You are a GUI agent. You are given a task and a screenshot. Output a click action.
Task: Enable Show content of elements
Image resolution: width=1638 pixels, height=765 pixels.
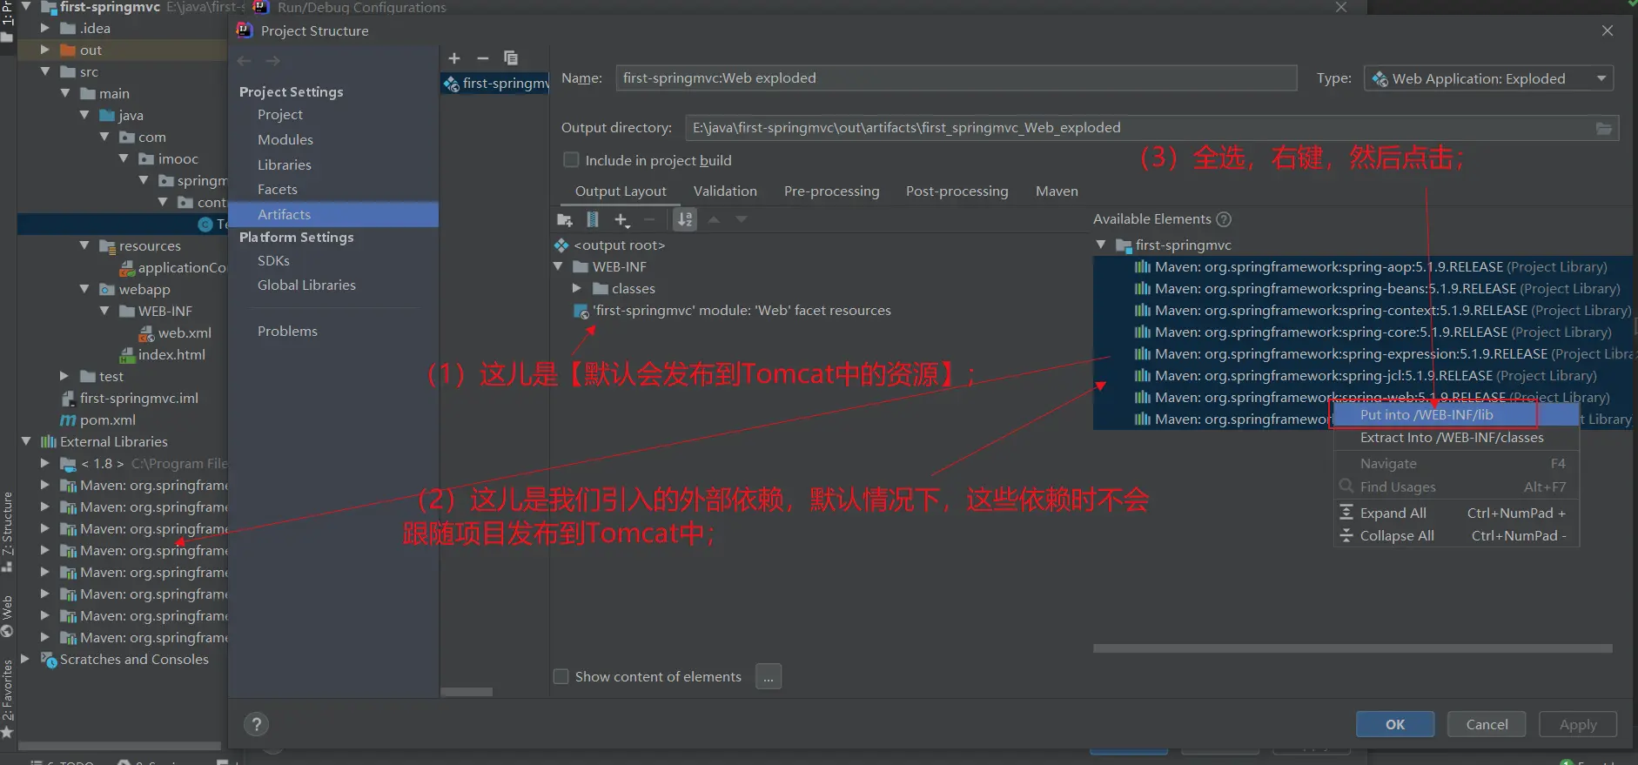coord(561,676)
